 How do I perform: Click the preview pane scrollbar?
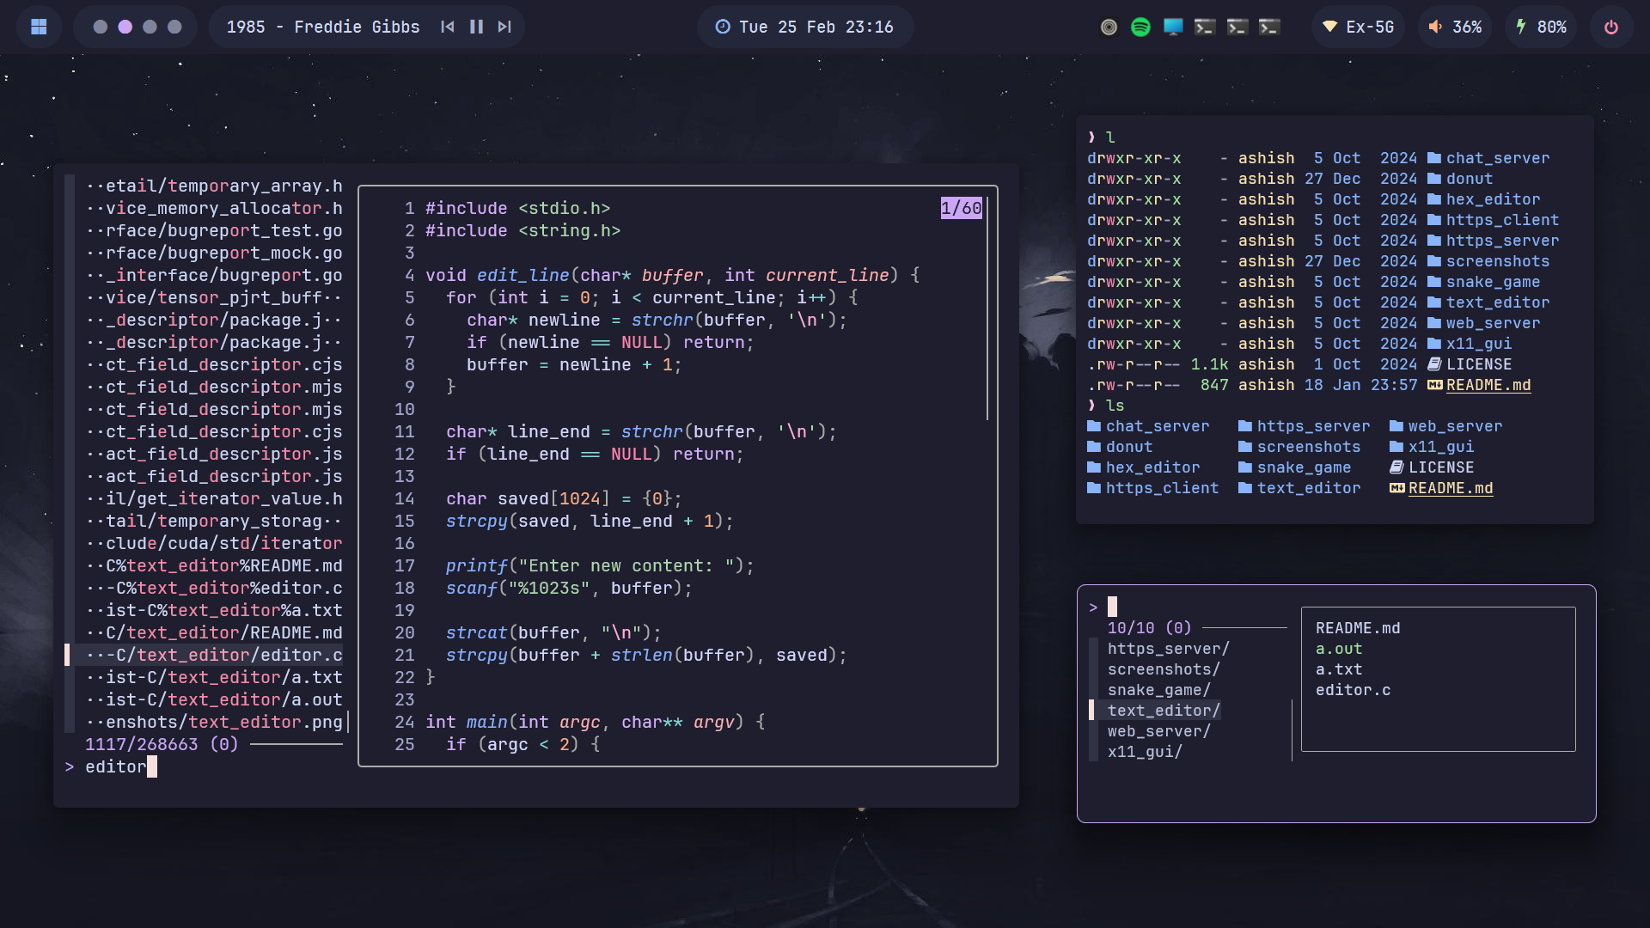pyautogui.click(x=987, y=309)
